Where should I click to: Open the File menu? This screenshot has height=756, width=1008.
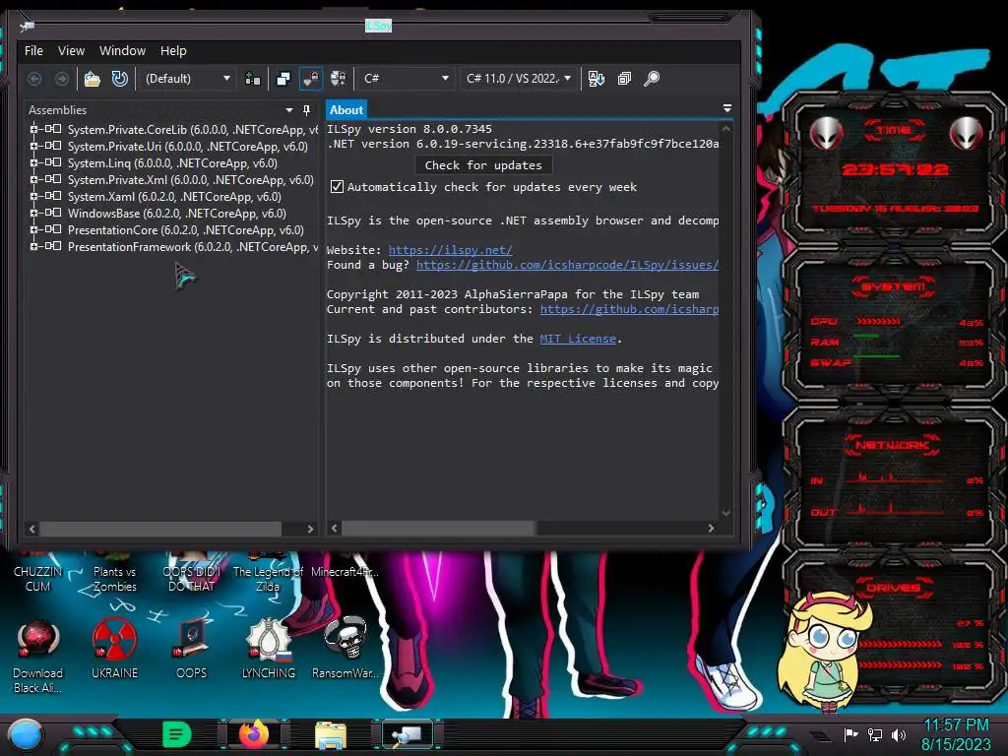(33, 51)
